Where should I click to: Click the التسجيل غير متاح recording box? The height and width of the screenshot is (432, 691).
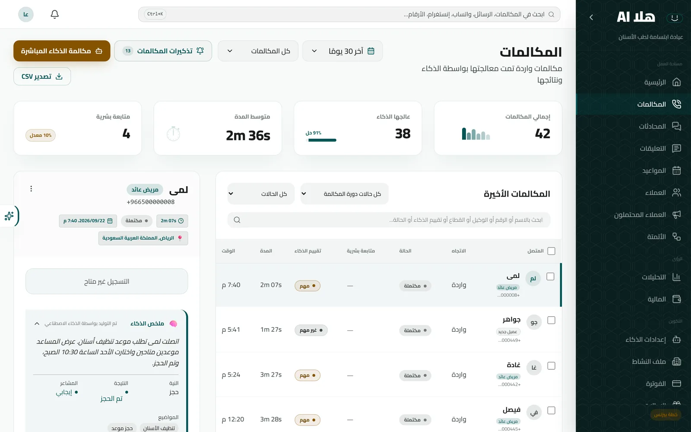107,281
